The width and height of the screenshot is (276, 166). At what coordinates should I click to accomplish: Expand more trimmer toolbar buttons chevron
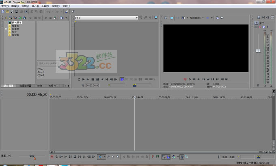coord(155,79)
